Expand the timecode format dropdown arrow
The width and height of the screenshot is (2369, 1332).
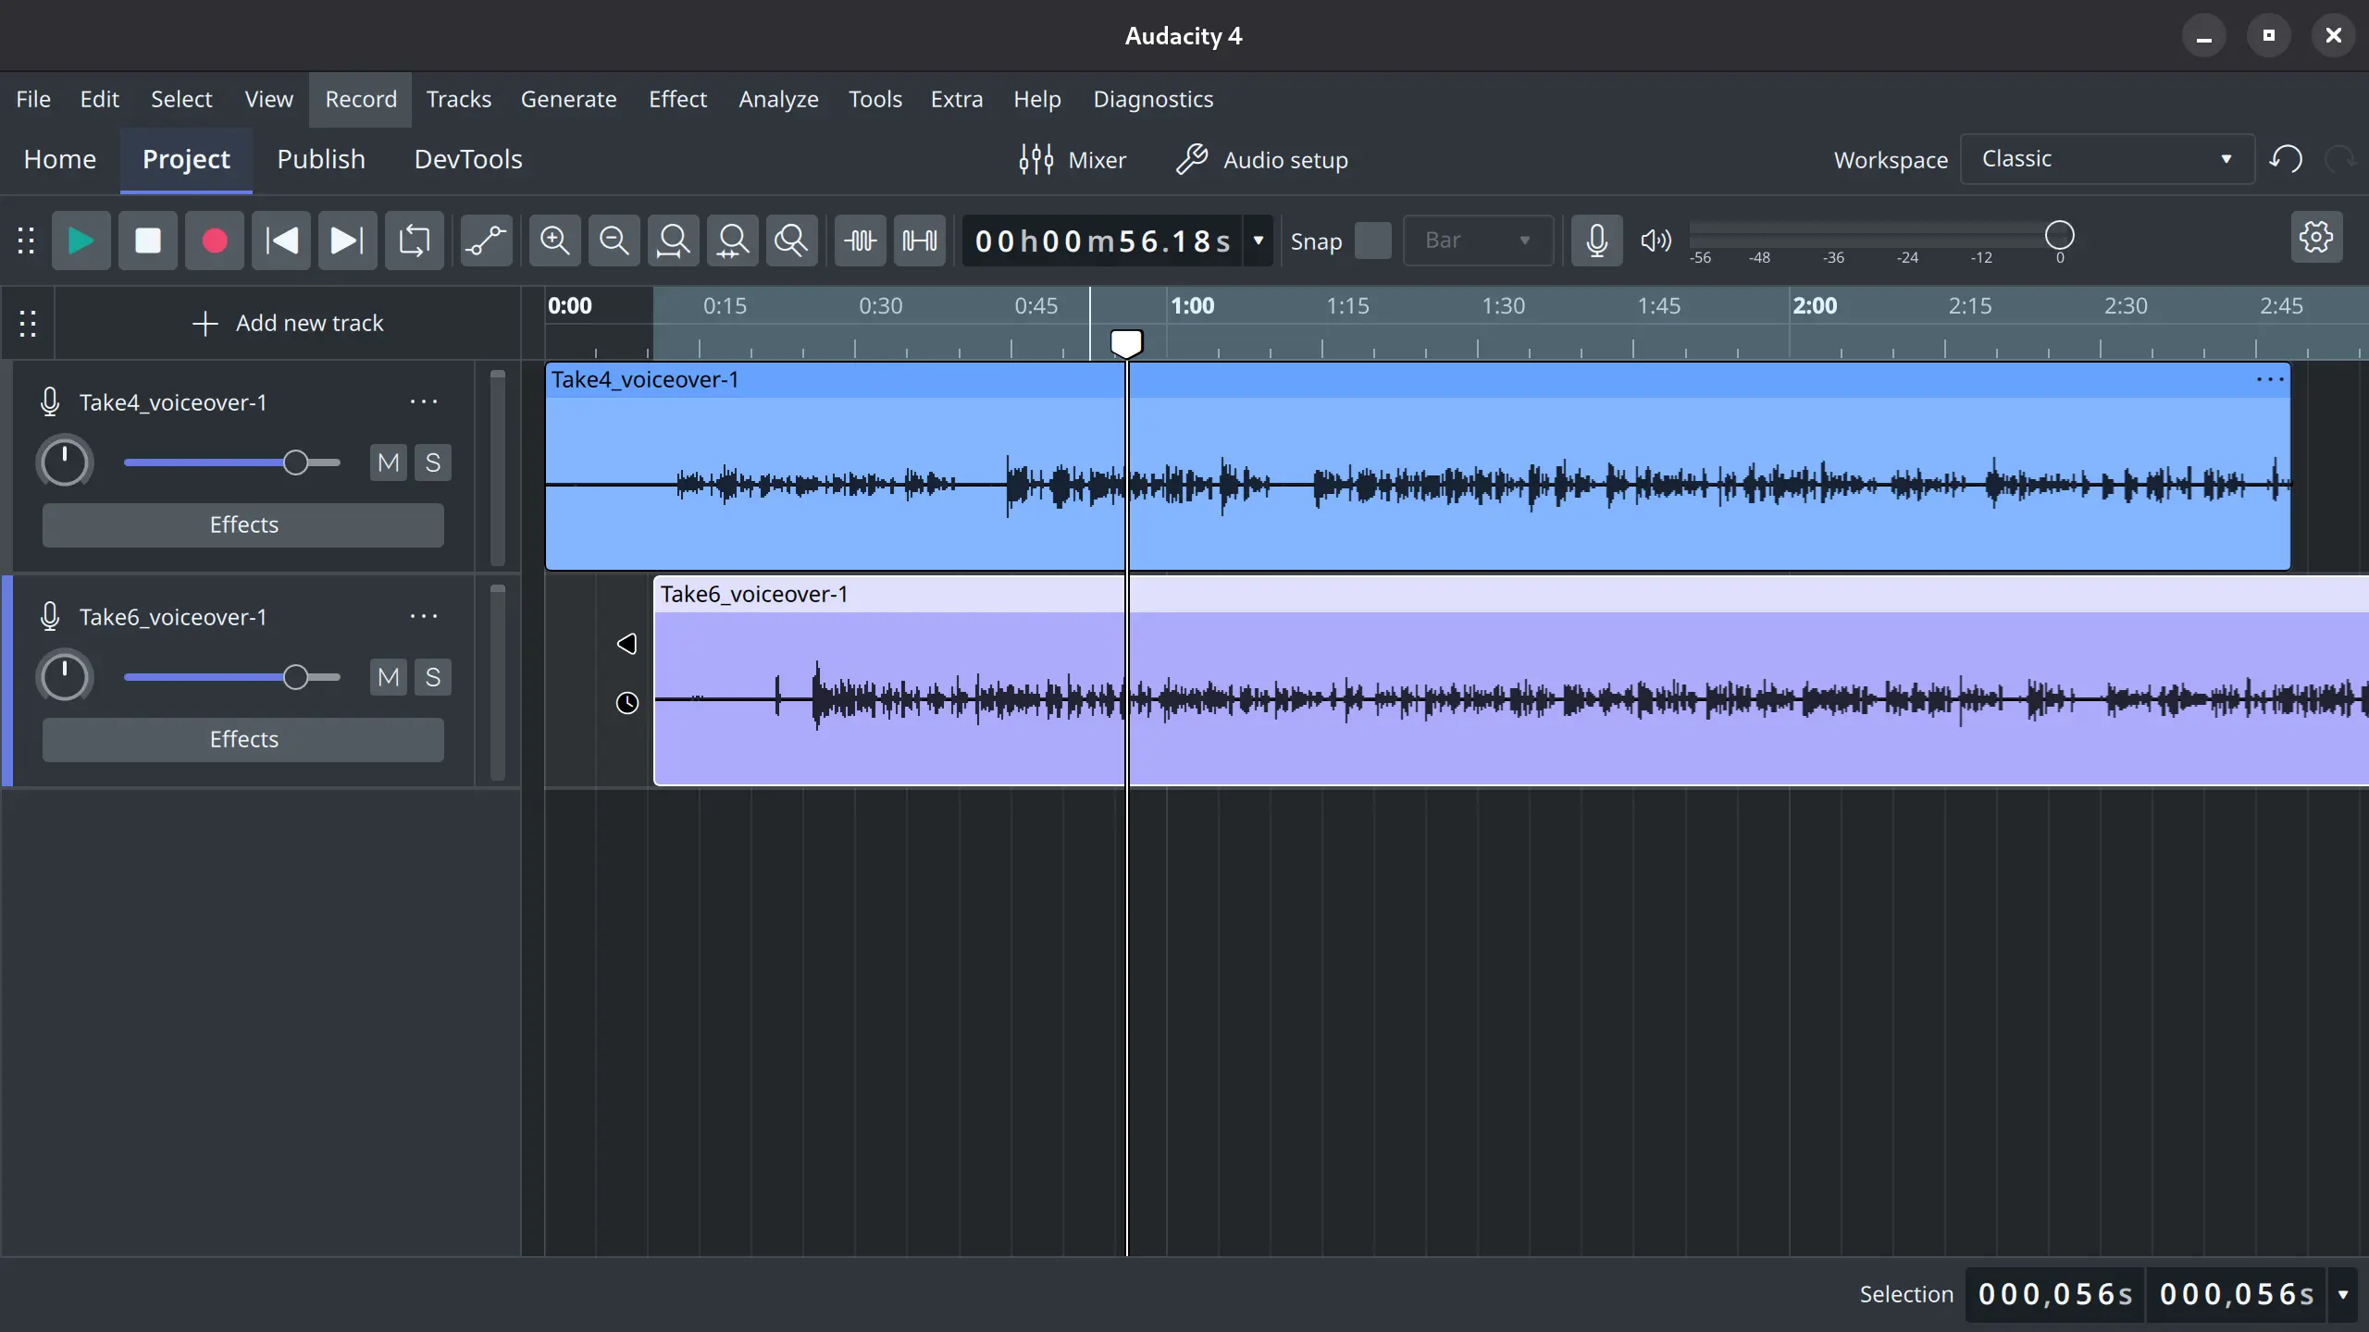(x=1259, y=241)
